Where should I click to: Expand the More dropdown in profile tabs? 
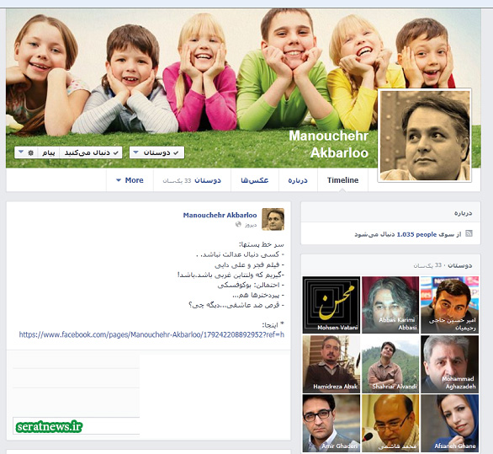(x=130, y=180)
